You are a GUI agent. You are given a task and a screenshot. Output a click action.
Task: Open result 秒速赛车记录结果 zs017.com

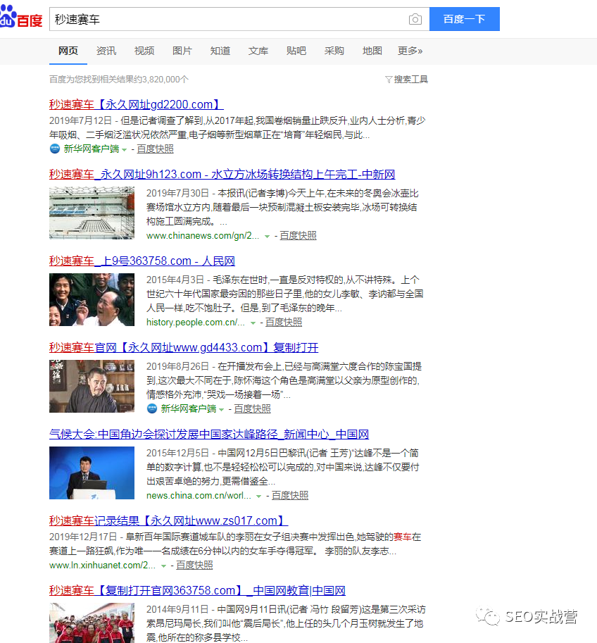(x=168, y=520)
